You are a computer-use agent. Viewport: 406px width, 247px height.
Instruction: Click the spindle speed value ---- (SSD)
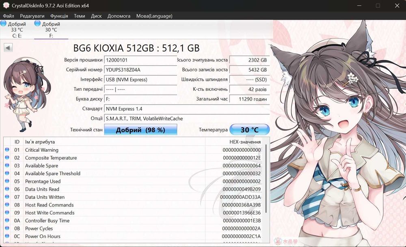[250, 79]
